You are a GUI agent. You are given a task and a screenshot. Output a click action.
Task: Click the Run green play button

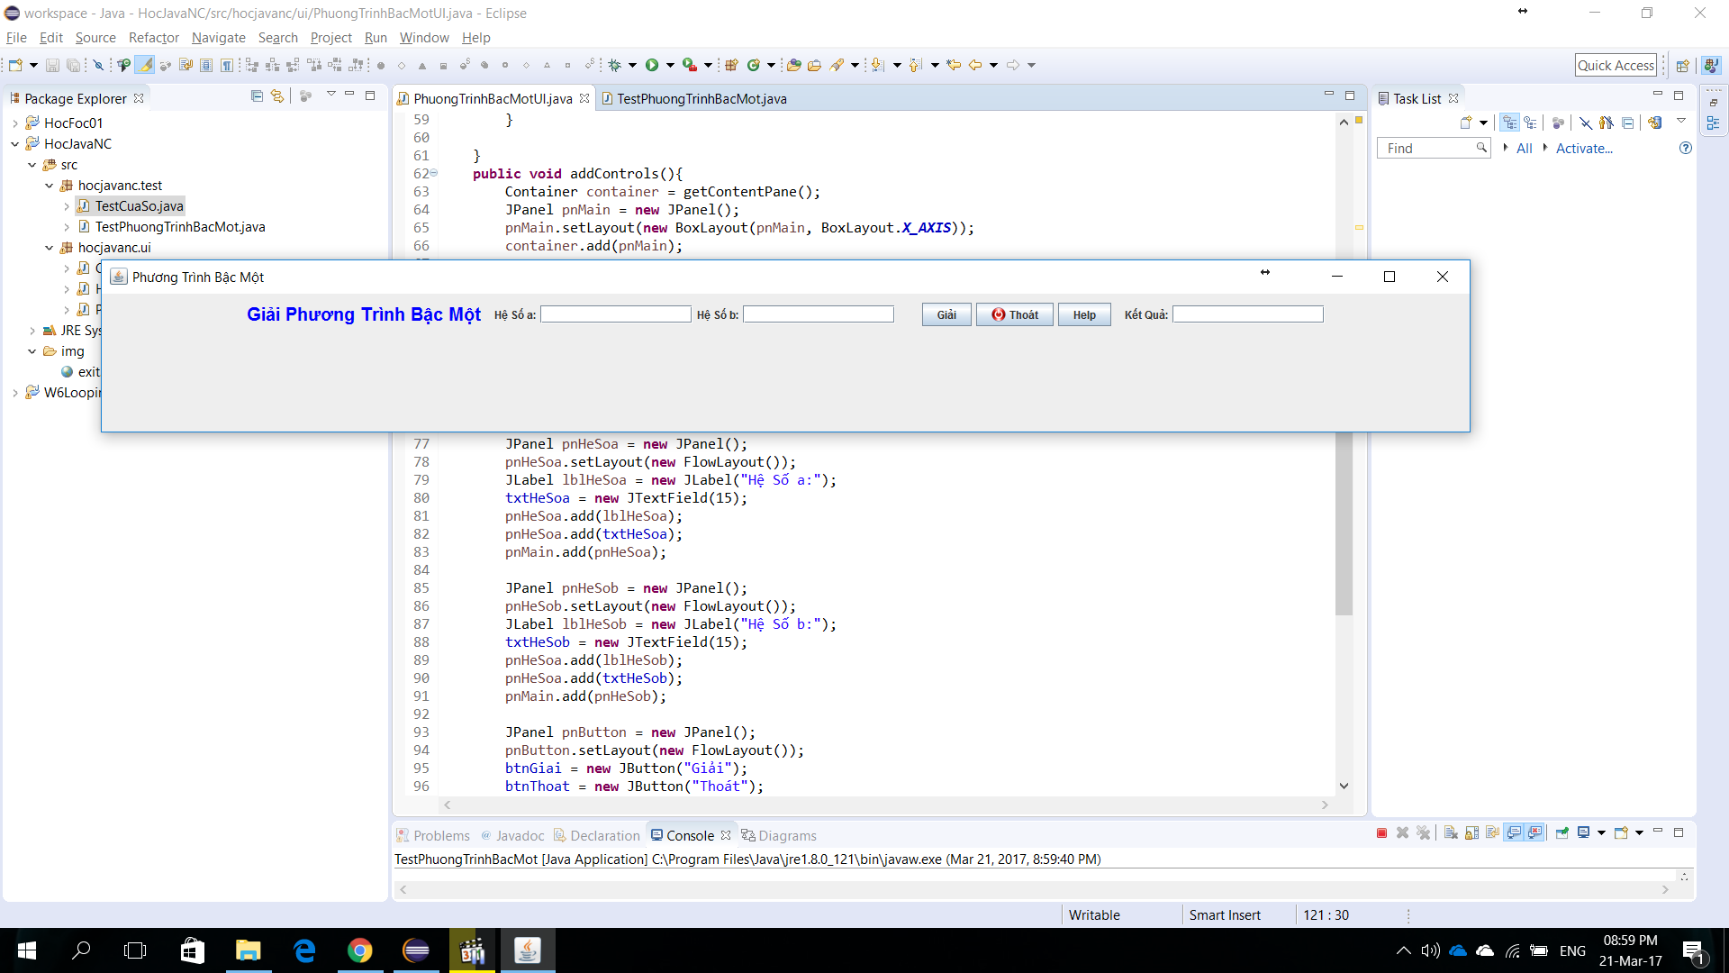coord(651,65)
